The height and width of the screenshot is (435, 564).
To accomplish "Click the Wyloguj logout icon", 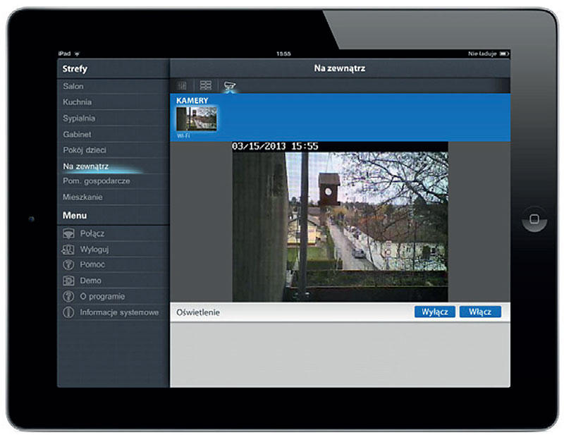I will [68, 250].
